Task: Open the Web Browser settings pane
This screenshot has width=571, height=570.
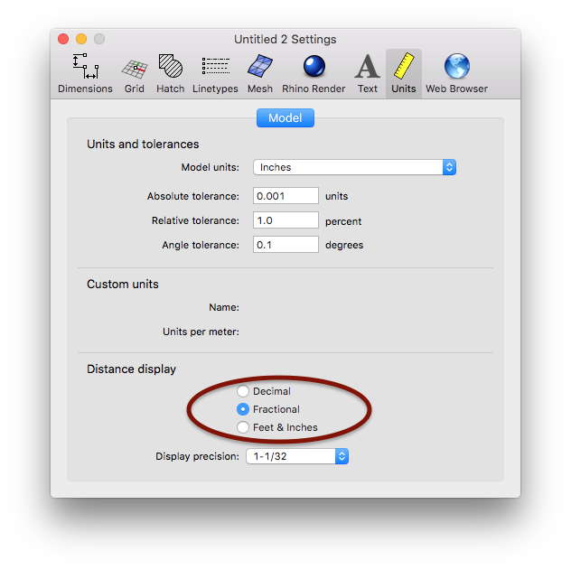Action: pyautogui.click(x=456, y=73)
